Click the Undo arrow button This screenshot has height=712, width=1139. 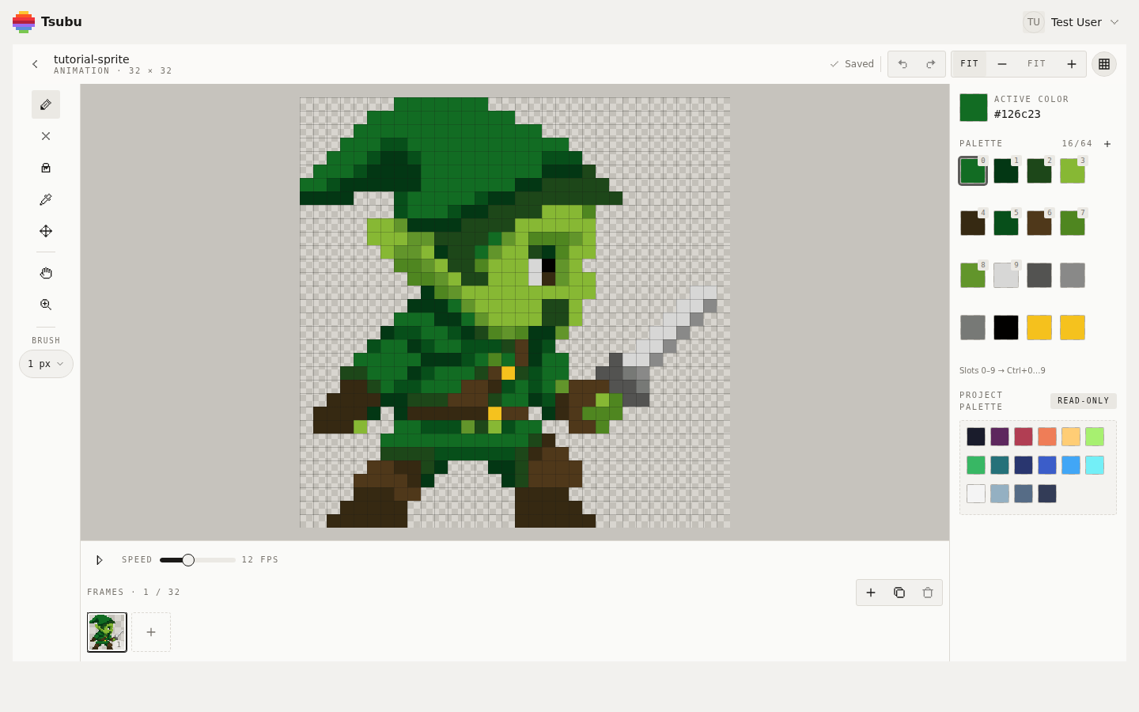(x=902, y=64)
